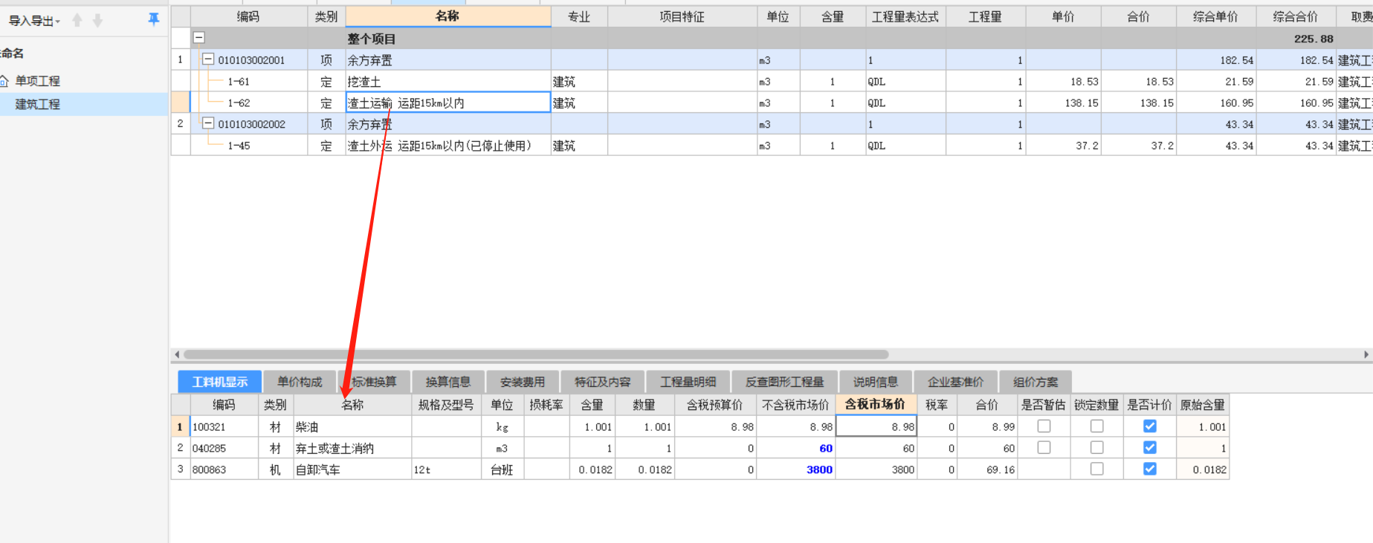The height and width of the screenshot is (543, 1373).
Task: Open the 导入导出 dropdown menu
Action: click(x=34, y=21)
